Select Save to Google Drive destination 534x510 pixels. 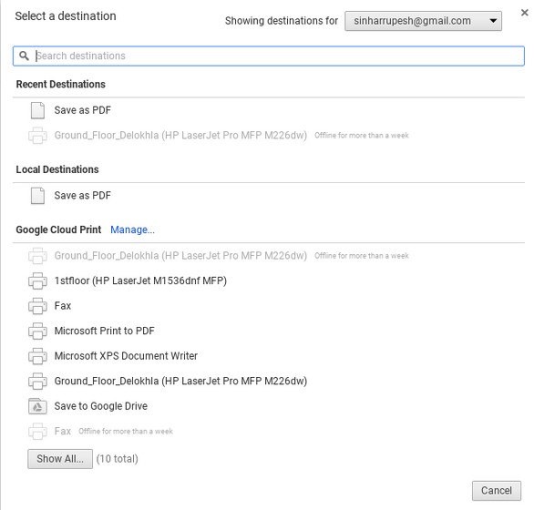tap(101, 406)
